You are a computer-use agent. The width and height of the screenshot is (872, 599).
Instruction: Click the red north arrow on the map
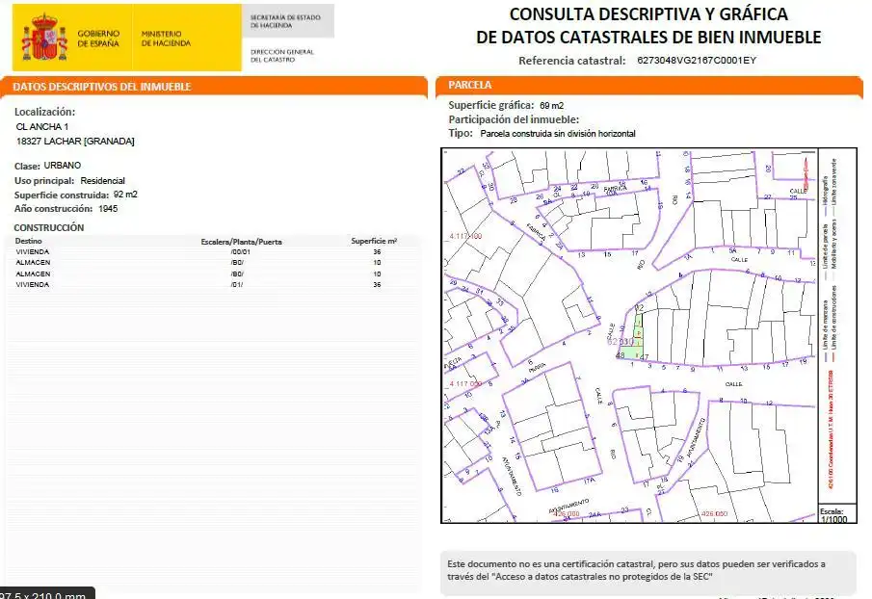tap(806, 172)
